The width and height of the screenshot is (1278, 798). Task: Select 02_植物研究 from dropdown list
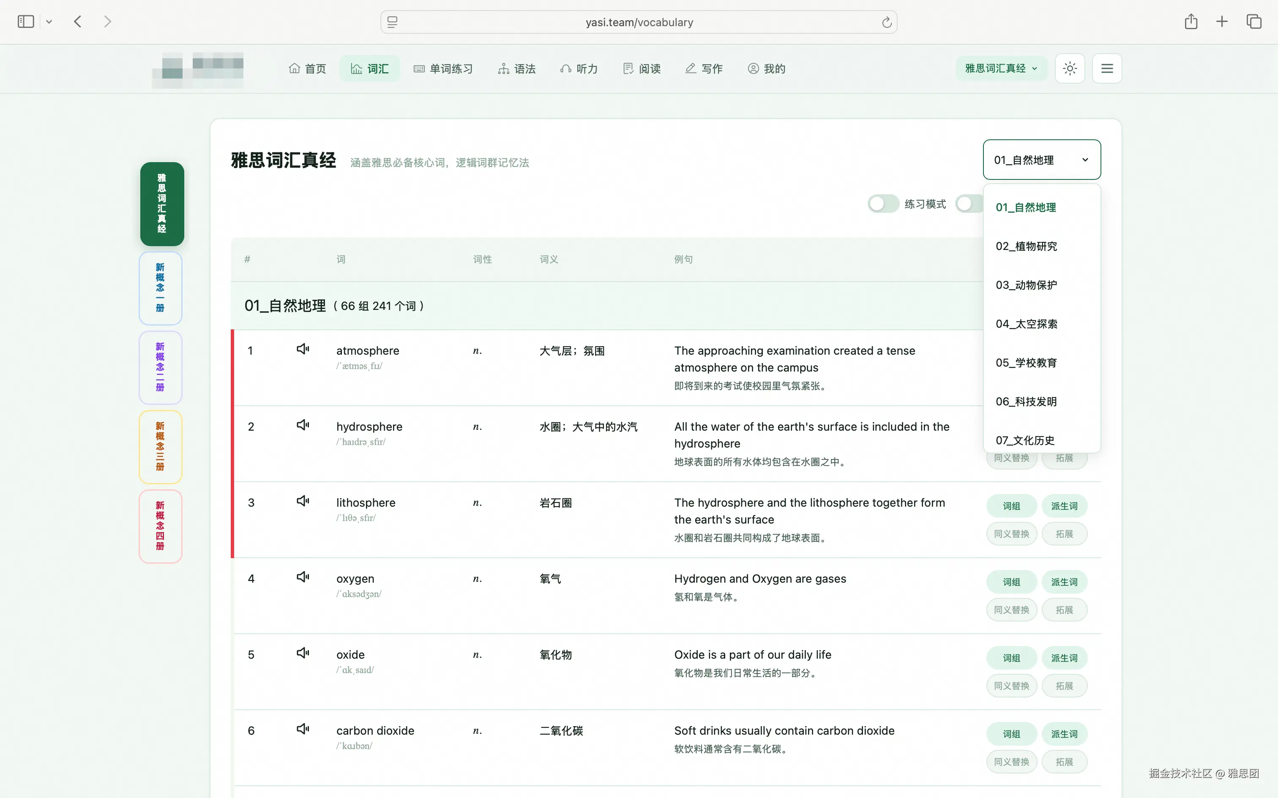[x=1041, y=247]
